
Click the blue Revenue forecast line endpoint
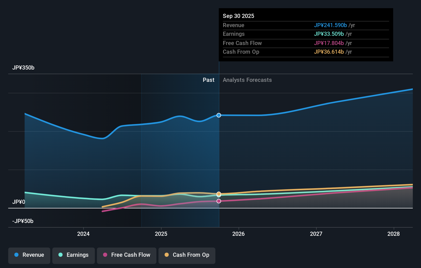pos(412,89)
